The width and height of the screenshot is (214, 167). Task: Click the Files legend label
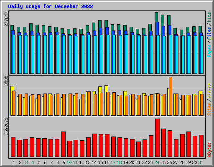click(x=209, y=33)
